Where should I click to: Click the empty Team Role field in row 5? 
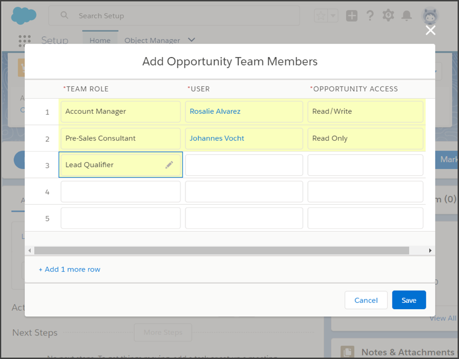point(121,218)
